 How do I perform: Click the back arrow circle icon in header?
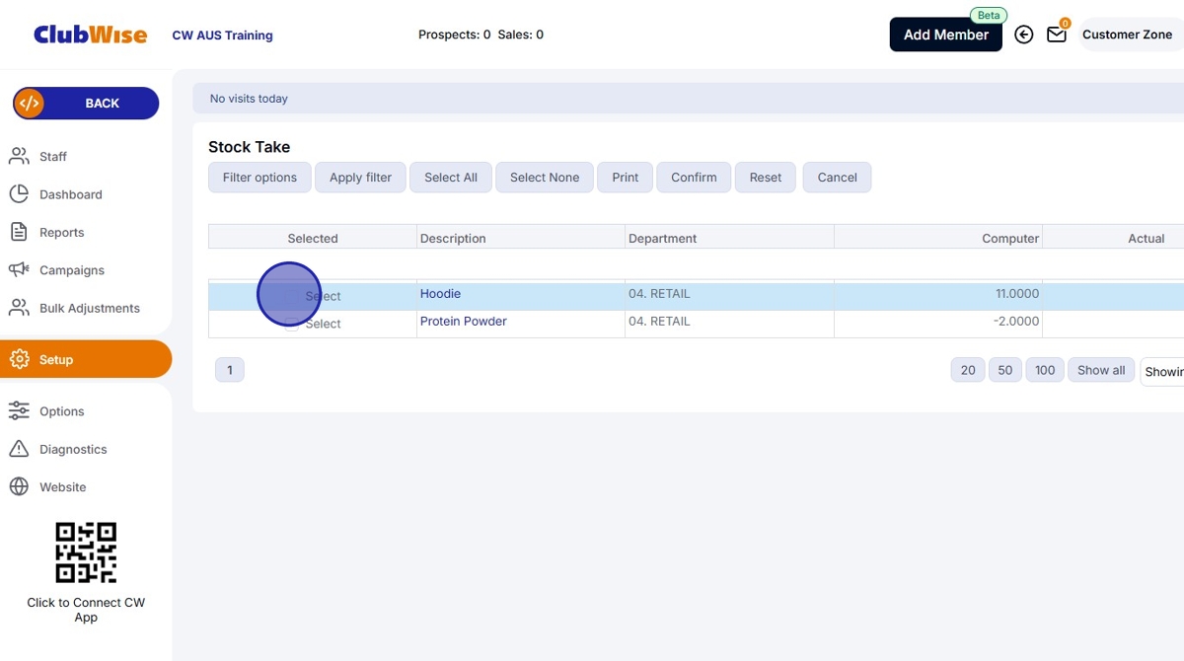[1024, 35]
